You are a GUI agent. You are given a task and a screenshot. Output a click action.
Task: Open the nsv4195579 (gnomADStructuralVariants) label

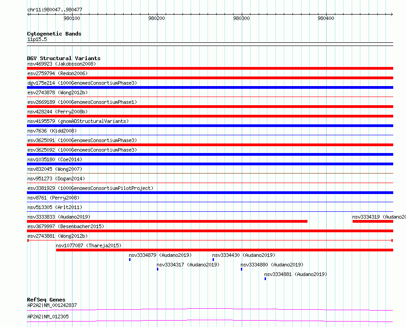[x=78, y=121]
